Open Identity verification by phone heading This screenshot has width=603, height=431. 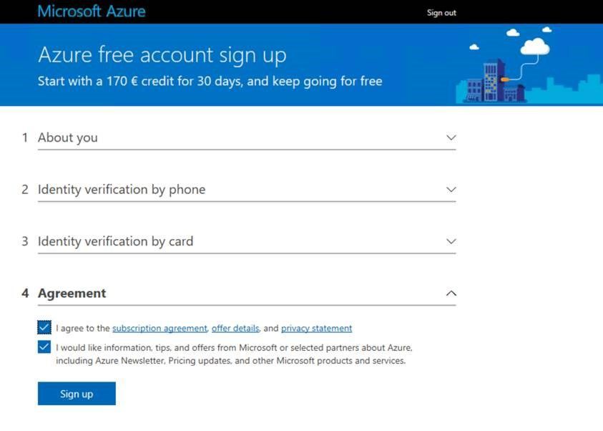(x=122, y=189)
